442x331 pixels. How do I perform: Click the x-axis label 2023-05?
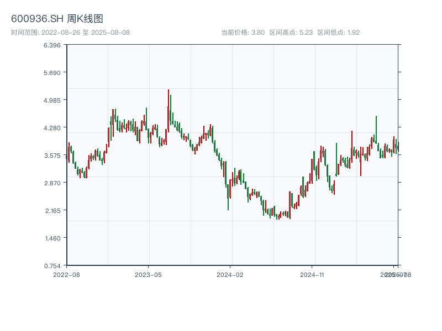click(x=148, y=275)
